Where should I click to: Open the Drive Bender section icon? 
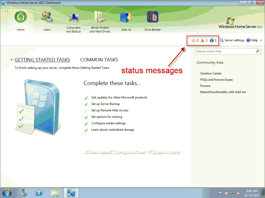[153, 17]
